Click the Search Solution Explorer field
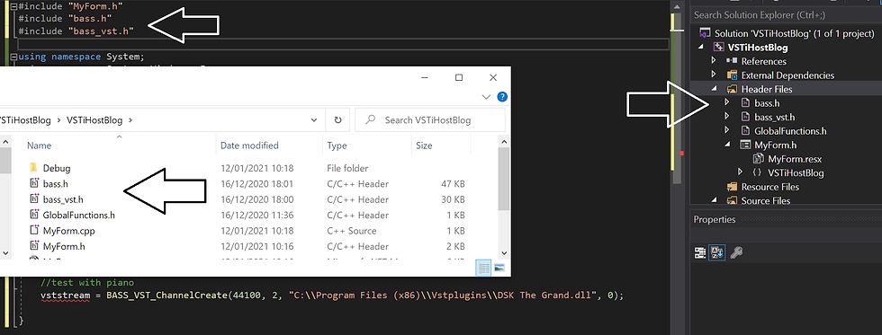Viewport: 882px width, 335px height. (786, 15)
